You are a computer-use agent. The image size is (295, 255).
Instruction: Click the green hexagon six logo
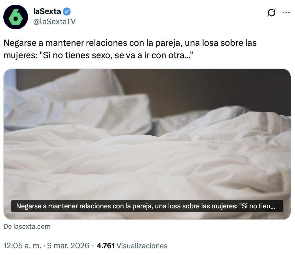[x=16, y=17]
